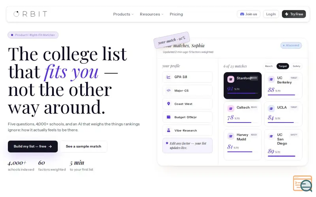Viewport: 316px width, 197px height.
Task: Click Build my list — free button
Action: coord(33,146)
